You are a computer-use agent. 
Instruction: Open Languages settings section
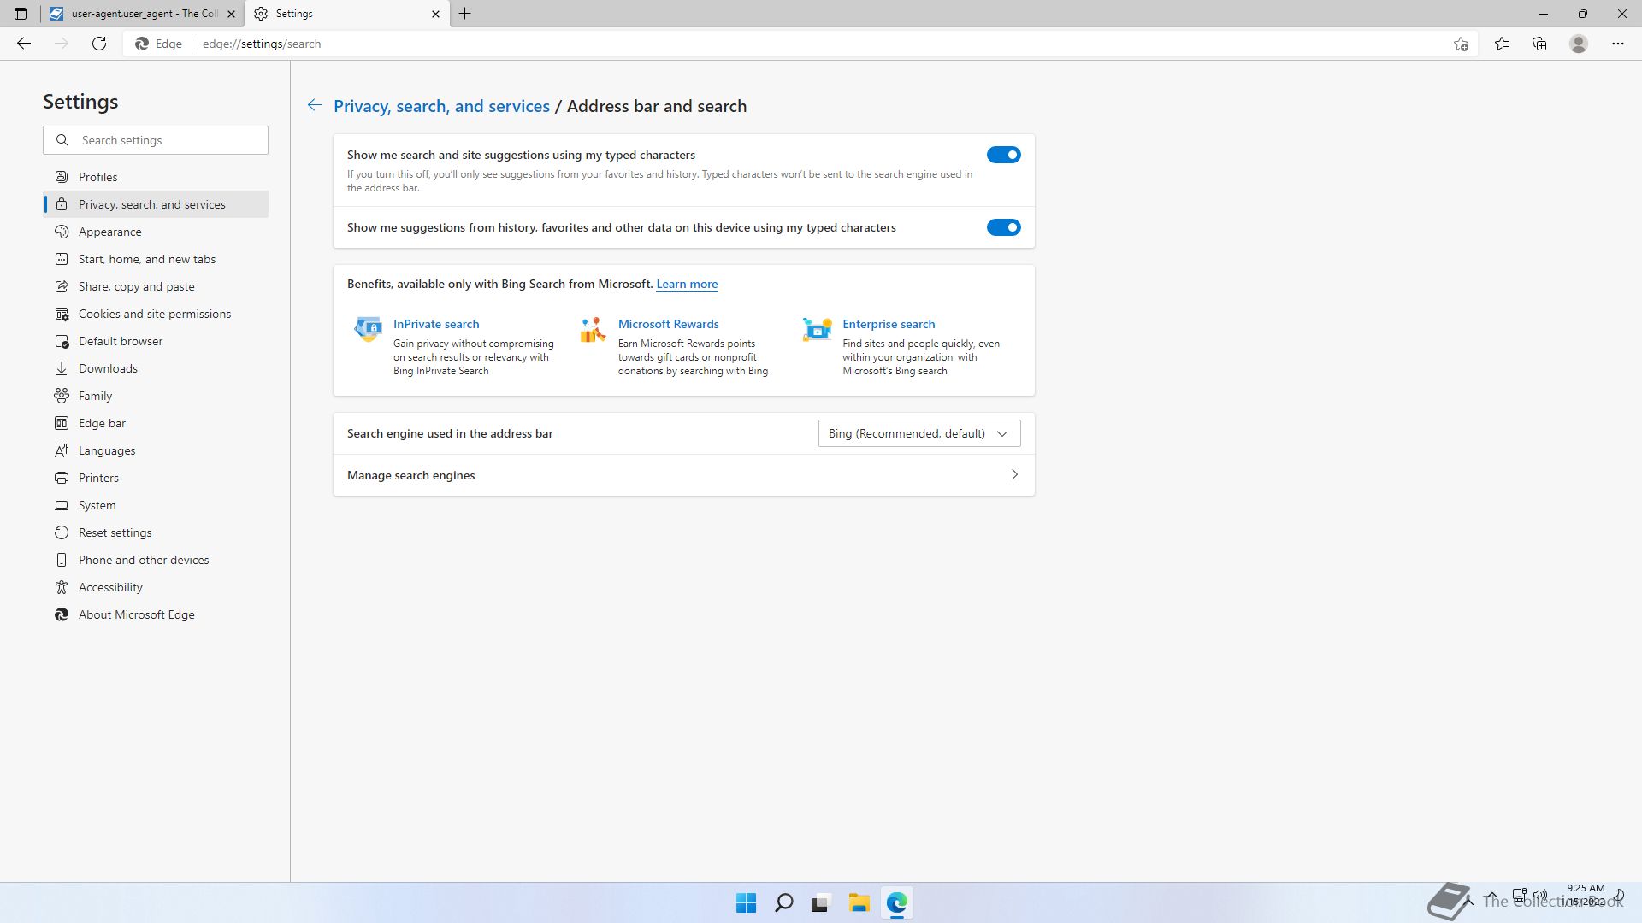point(156,450)
